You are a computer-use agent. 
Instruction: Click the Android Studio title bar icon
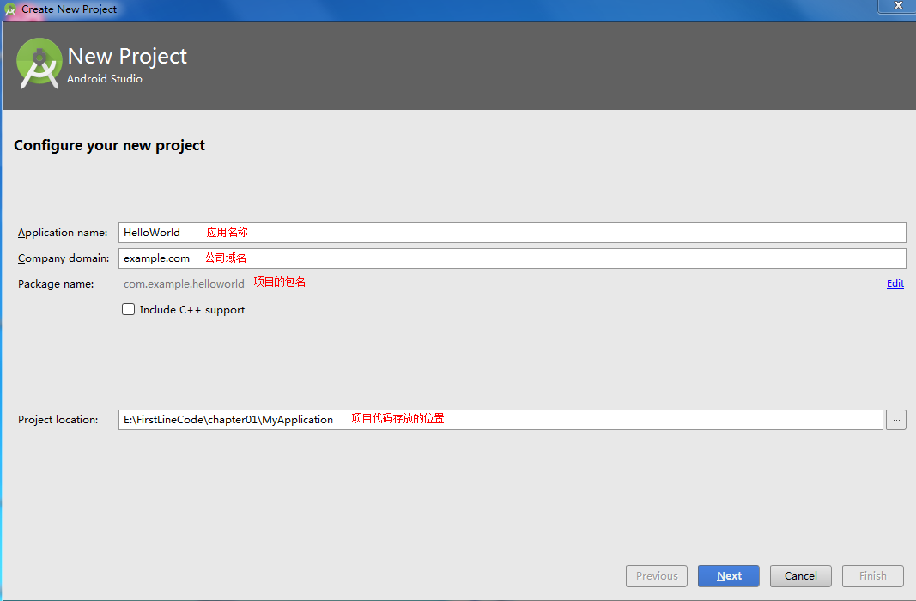10,9
